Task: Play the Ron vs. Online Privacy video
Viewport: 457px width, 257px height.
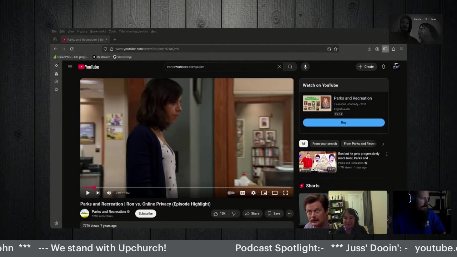Action: 88,193
